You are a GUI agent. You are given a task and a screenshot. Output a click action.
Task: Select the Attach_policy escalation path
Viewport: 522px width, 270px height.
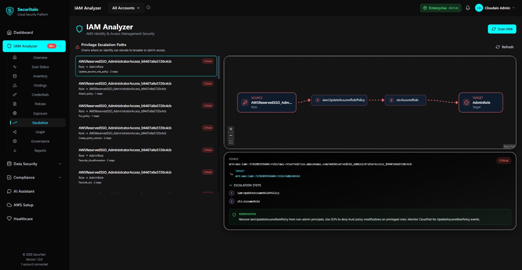tap(146, 88)
